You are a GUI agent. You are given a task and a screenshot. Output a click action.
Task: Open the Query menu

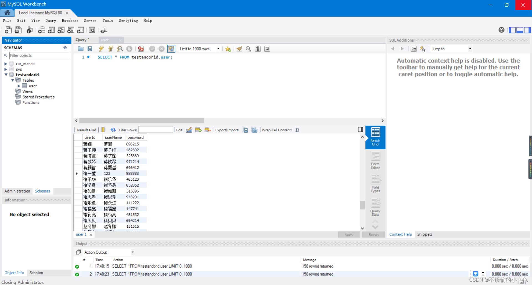tap(51, 20)
